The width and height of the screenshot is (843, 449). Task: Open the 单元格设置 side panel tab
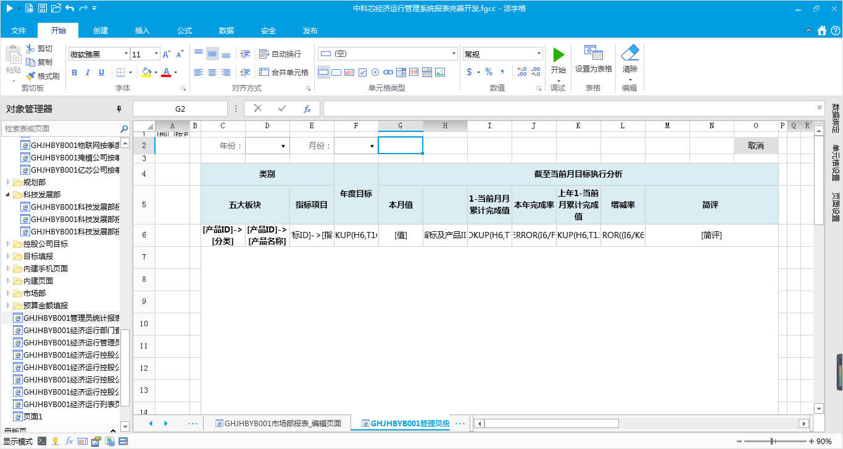[x=836, y=163]
